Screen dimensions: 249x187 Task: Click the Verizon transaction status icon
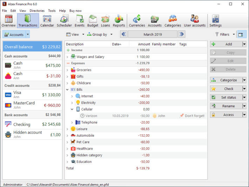pyautogui.click(x=82, y=116)
